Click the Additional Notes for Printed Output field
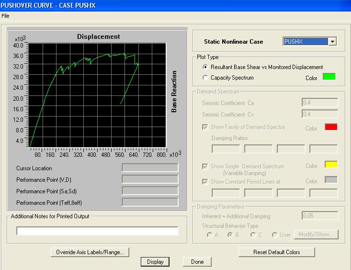Screen dimensions: 351x270 (x=97, y=231)
